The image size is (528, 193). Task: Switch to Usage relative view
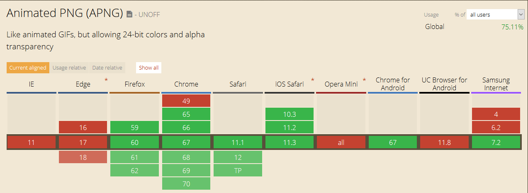tap(69, 68)
